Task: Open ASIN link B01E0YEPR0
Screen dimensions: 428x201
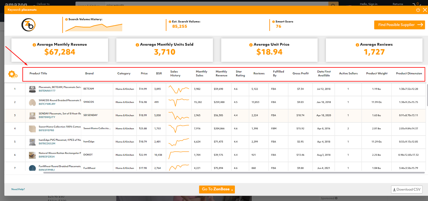Action: 47,130
